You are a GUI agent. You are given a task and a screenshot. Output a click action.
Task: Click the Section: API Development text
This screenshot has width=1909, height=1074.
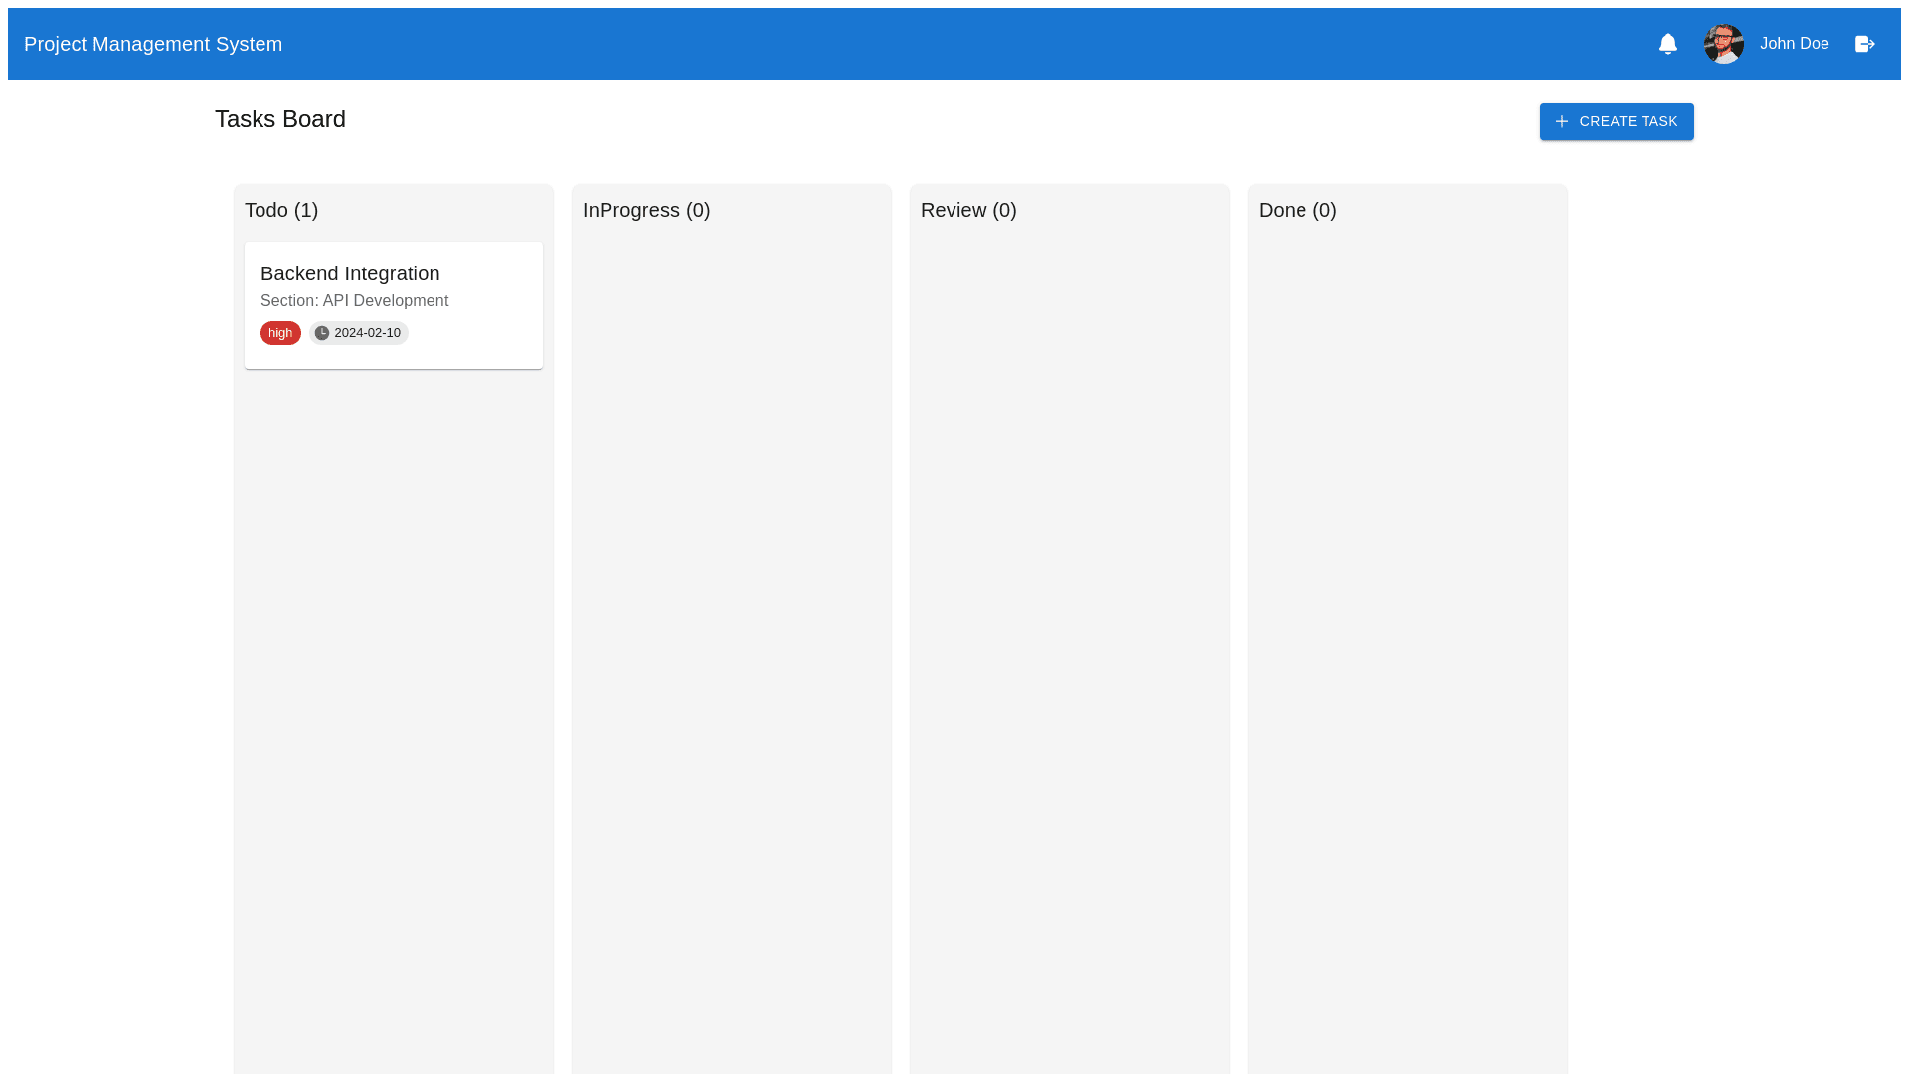354,301
